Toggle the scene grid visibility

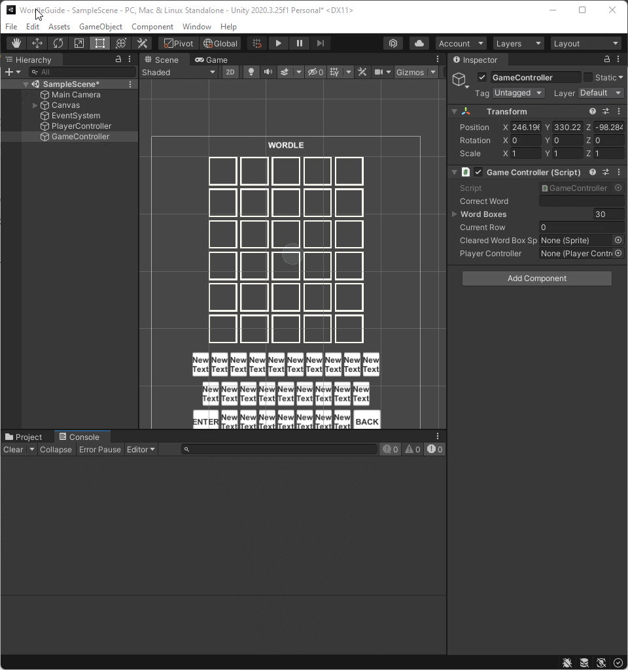336,72
